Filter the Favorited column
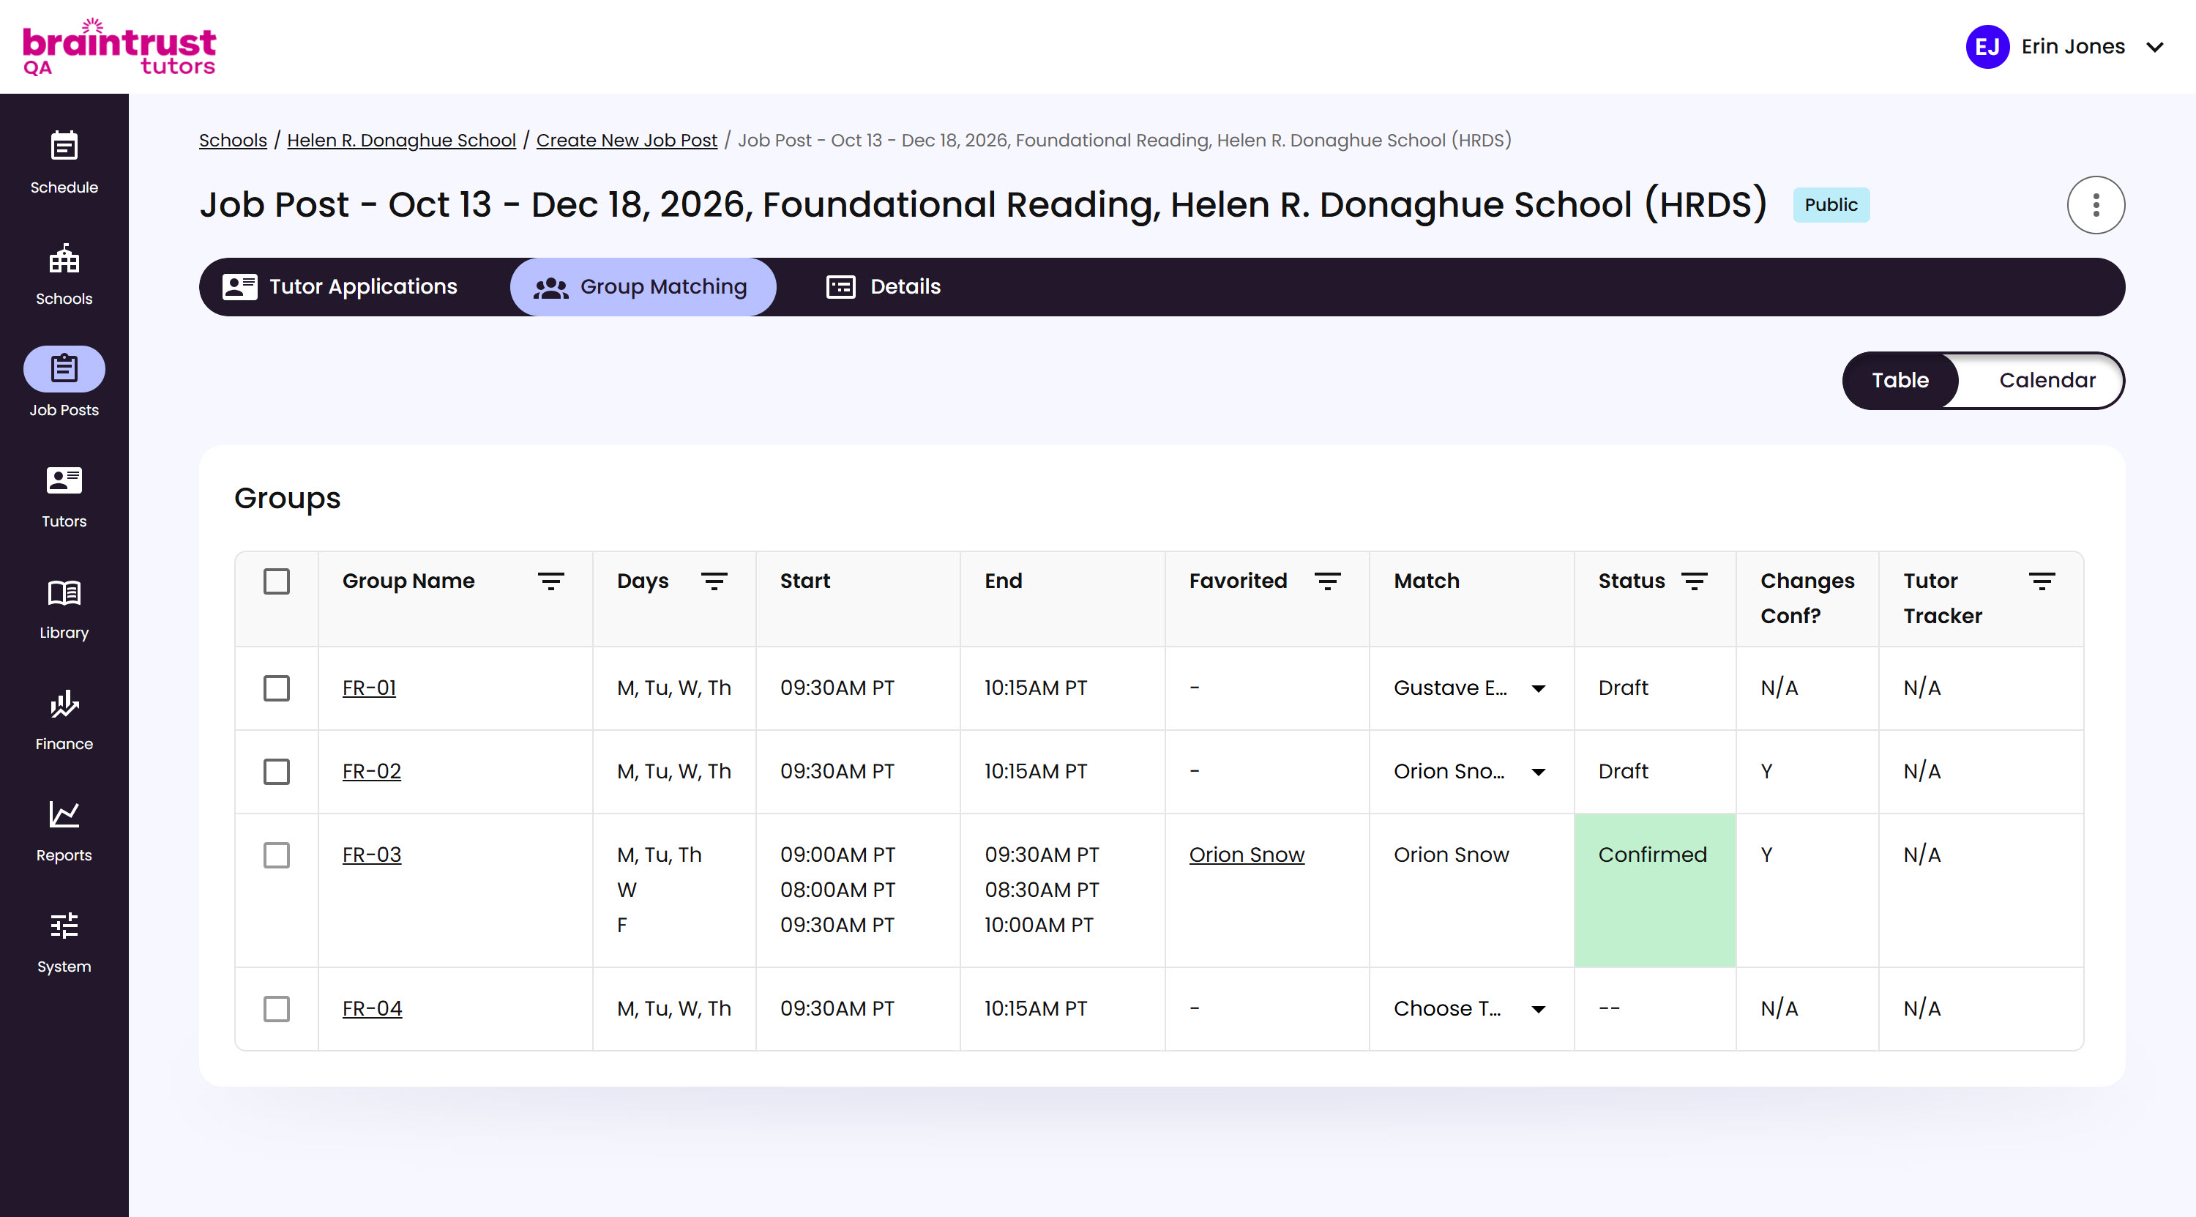 tap(1327, 581)
